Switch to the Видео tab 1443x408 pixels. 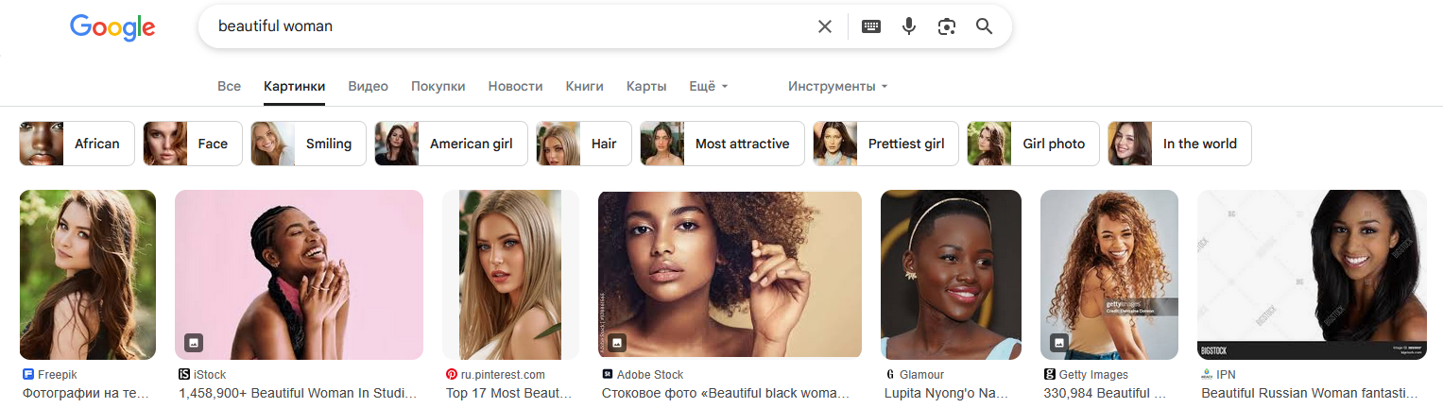click(x=368, y=86)
